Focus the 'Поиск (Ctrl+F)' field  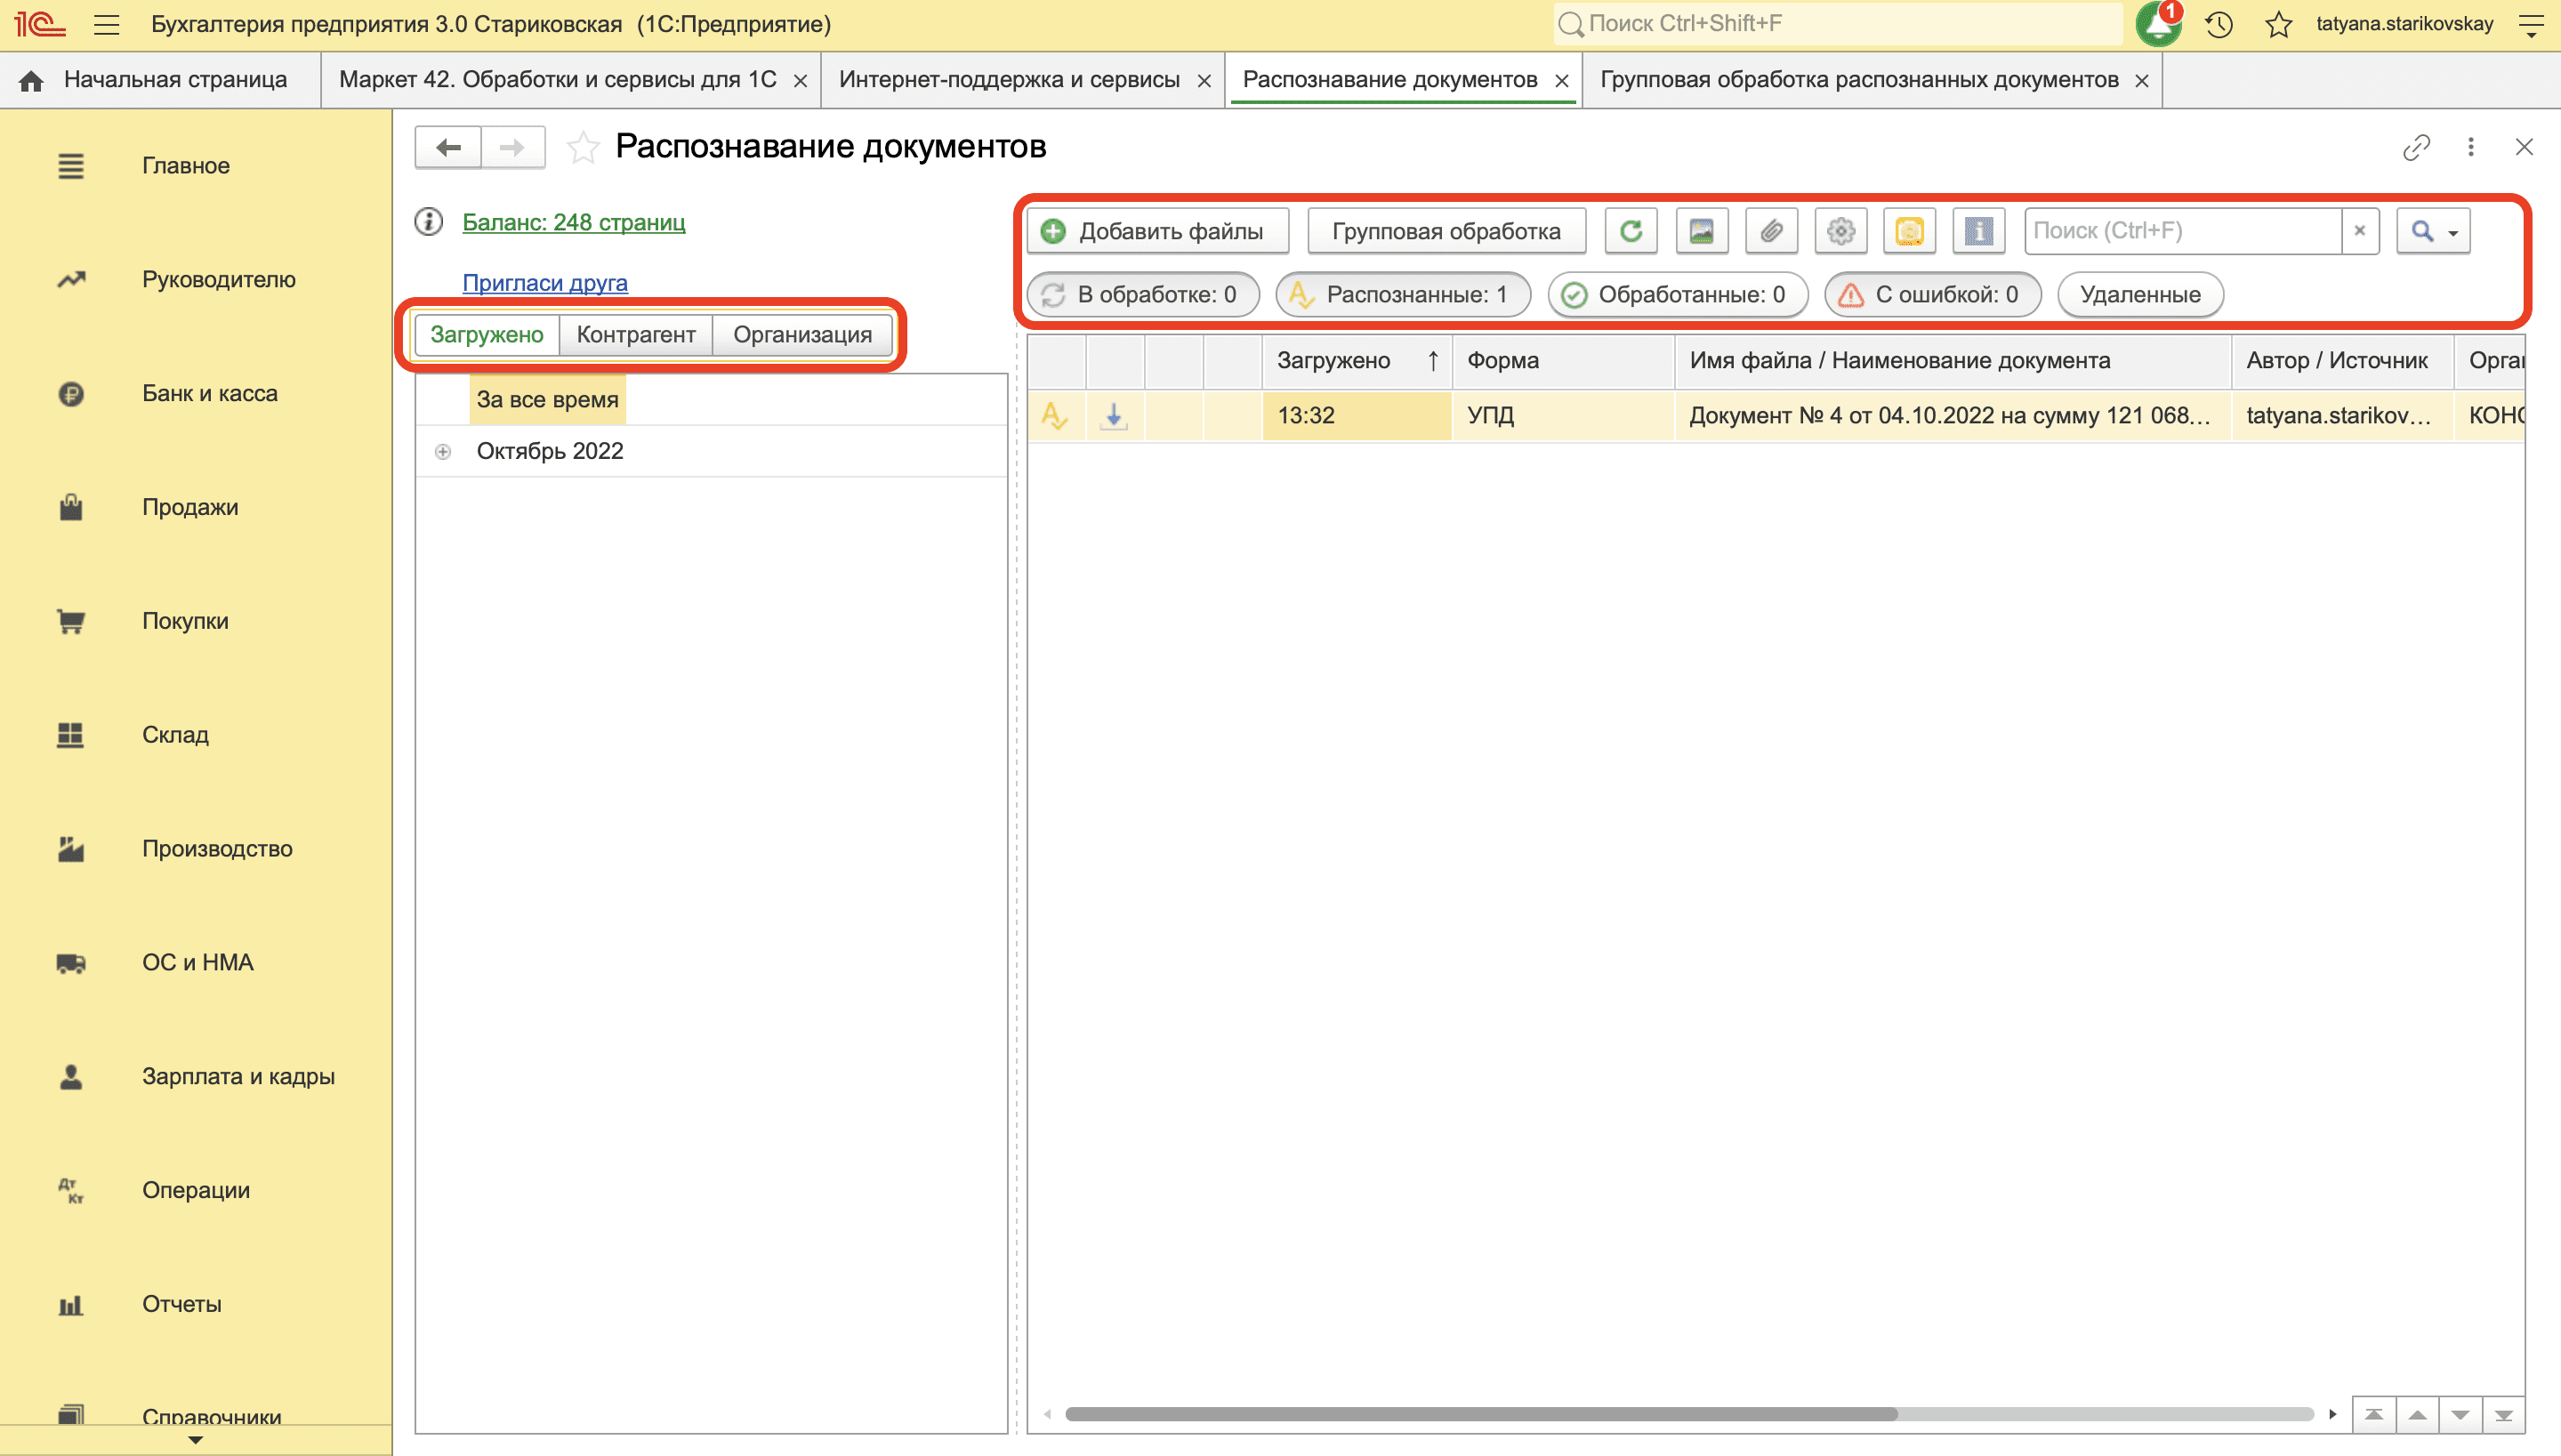(2183, 231)
